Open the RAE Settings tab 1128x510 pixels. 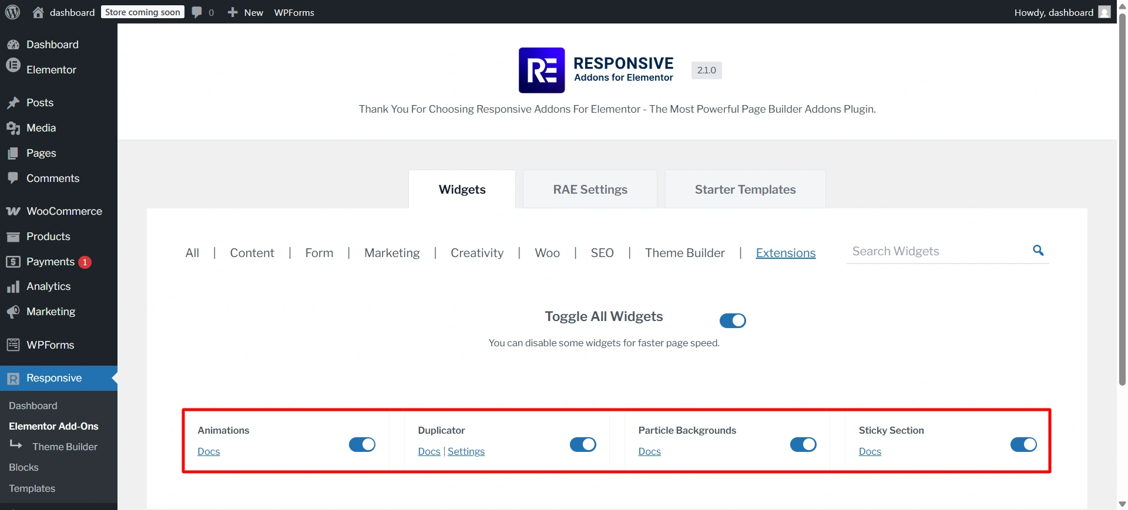[x=590, y=189]
